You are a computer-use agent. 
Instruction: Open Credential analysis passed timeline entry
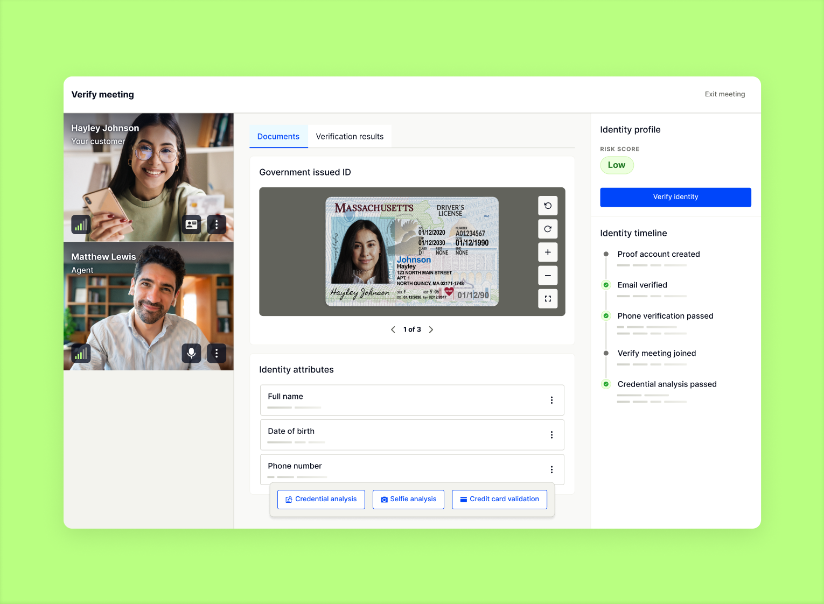tap(667, 384)
